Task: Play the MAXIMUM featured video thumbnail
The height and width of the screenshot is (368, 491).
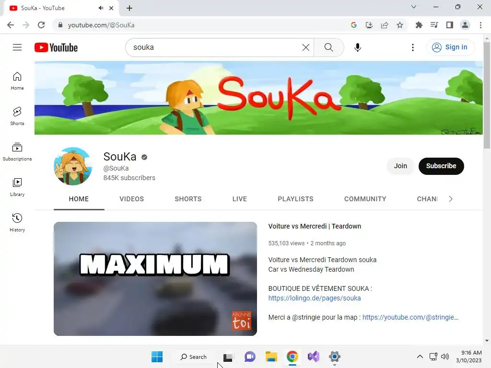Action: tap(155, 279)
